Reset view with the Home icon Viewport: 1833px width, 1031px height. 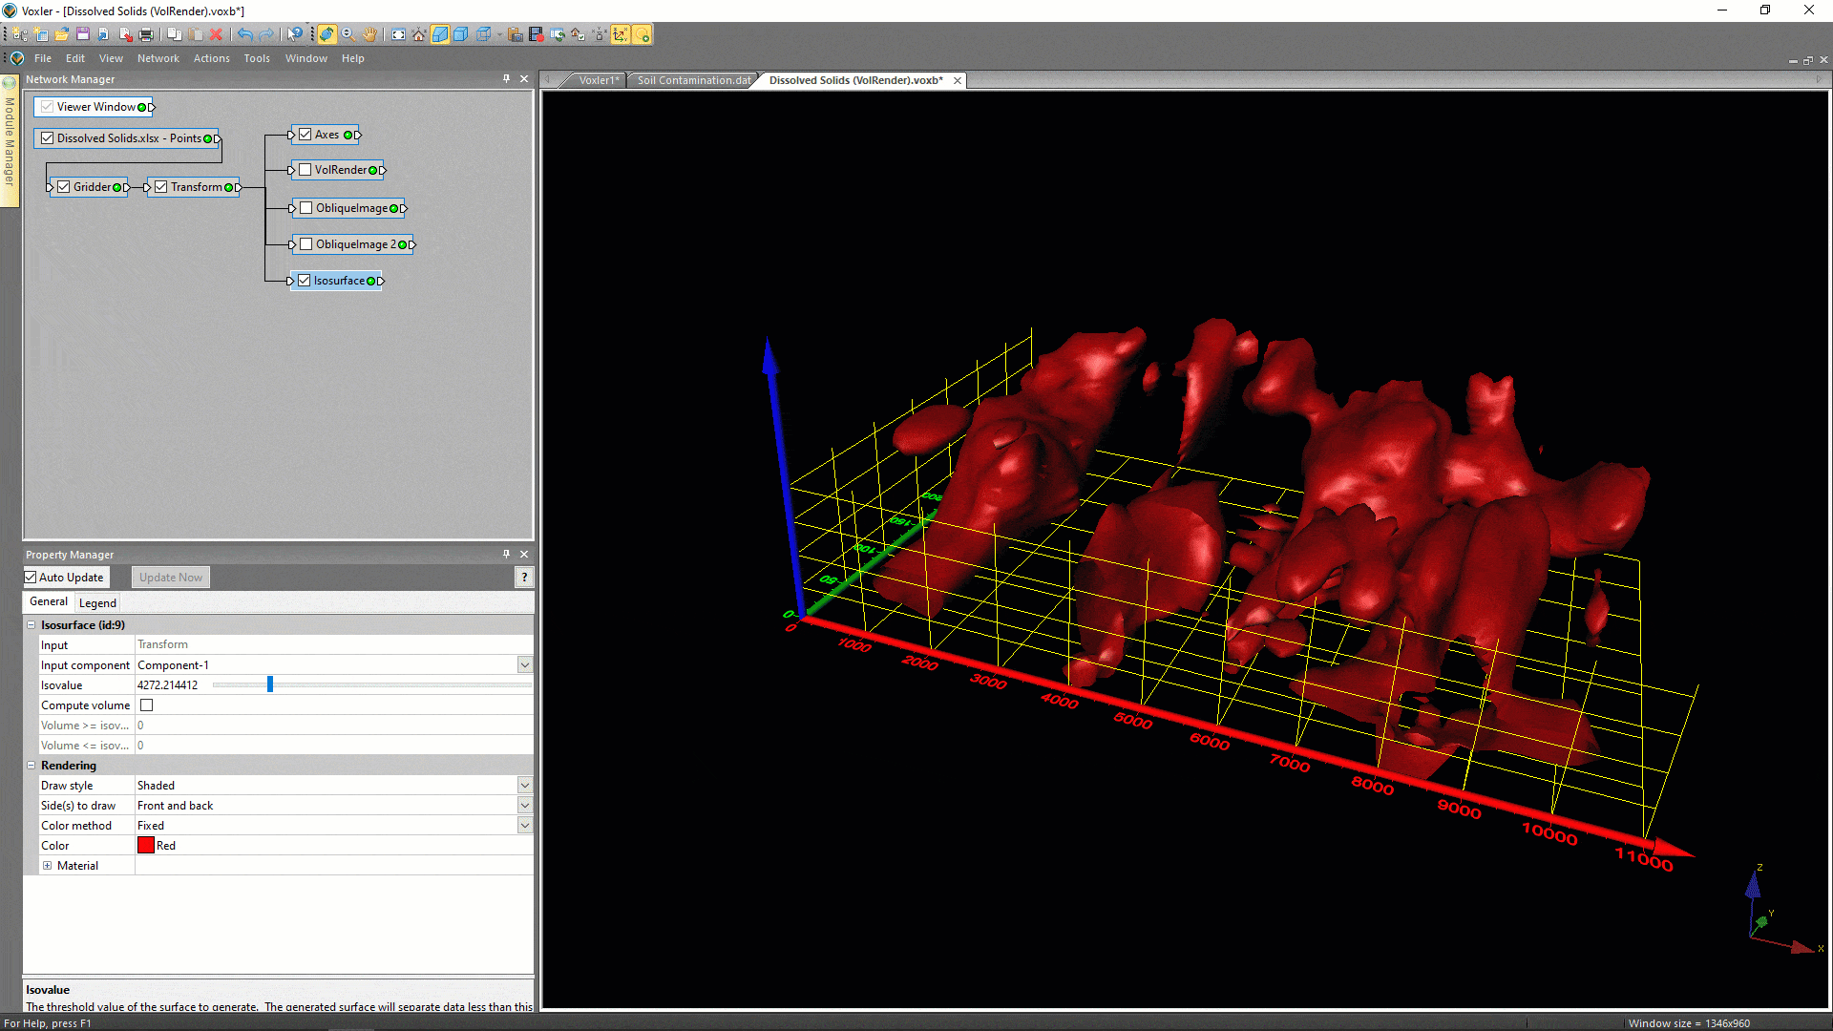(x=419, y=34)
